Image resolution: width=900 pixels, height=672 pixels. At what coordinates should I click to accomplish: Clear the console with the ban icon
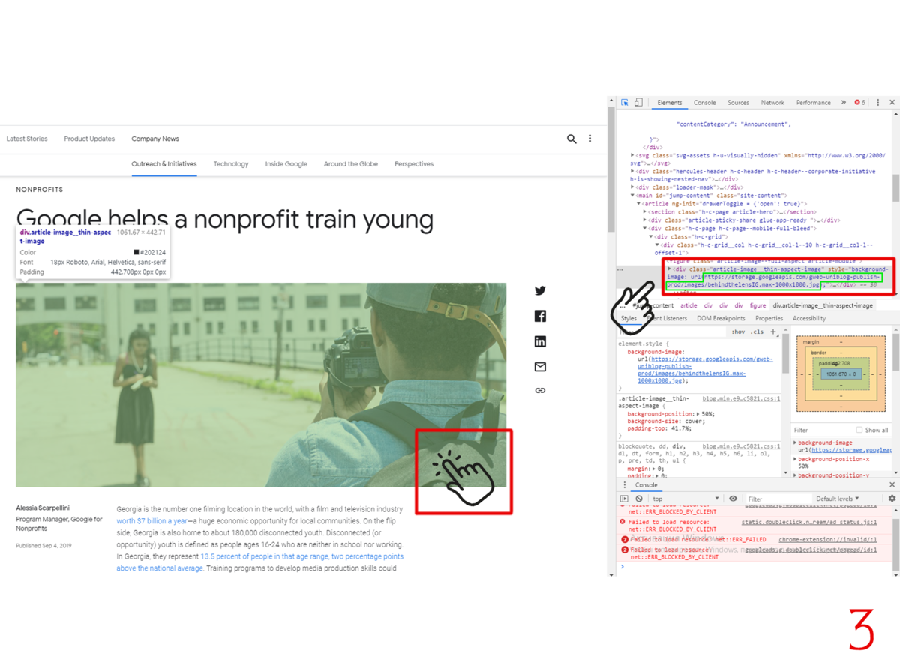click(639, 499)
